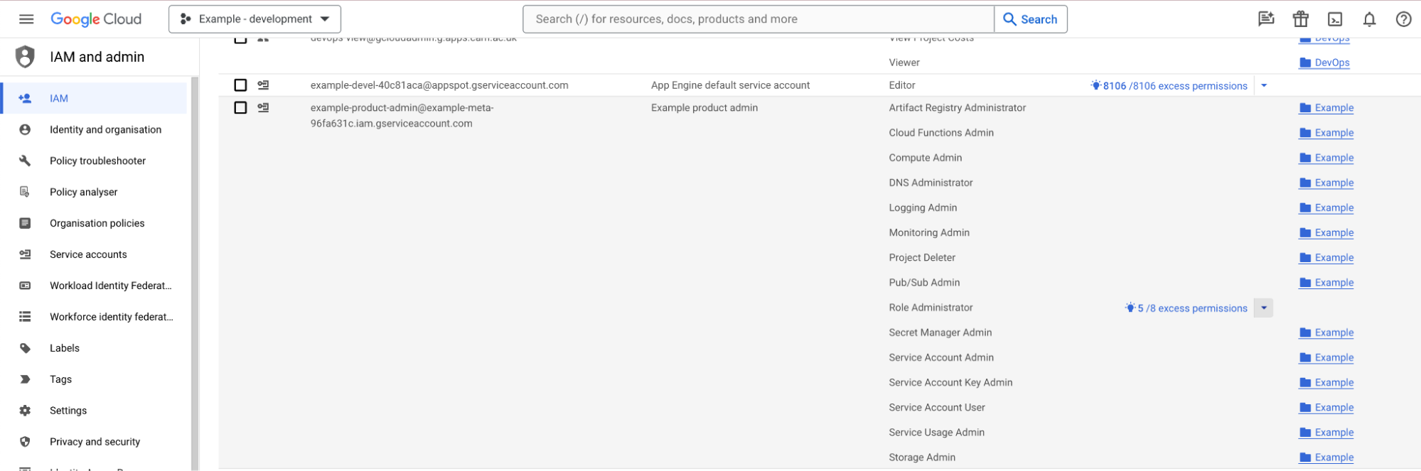Click the blue Search button
Viewport: 1421px width, 471px height.
pyautogui.click(x=1030, y=19)
